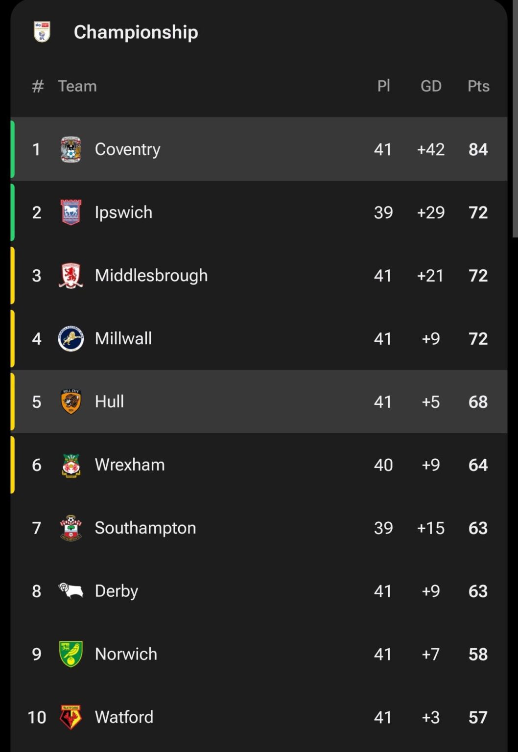The height and width of the screenshot is (752, 518).
Task: Sort the table by GD column
Action: 431,86
